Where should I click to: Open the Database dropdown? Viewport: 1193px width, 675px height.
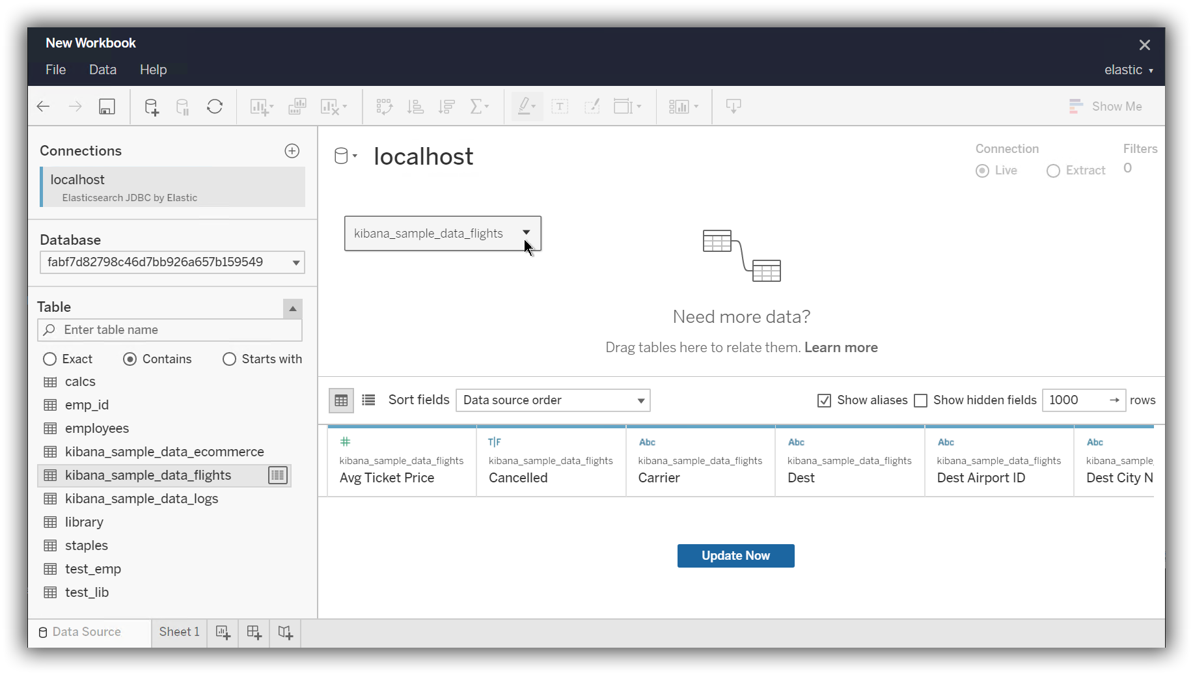pyautogui.click(x=297, y=262)
